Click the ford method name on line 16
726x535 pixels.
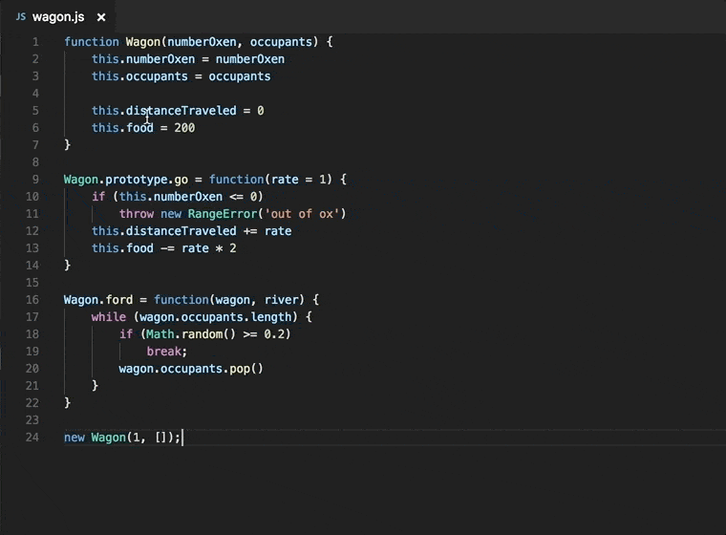[x=119, y=300]
